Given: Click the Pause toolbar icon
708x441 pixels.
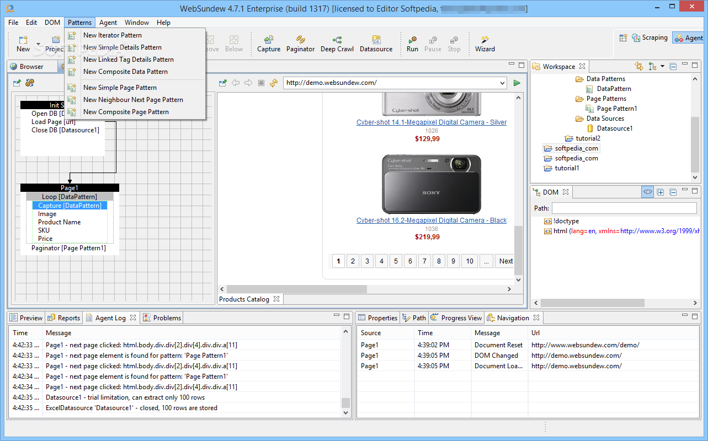Looking at the screenshot, I should [433, 40].
